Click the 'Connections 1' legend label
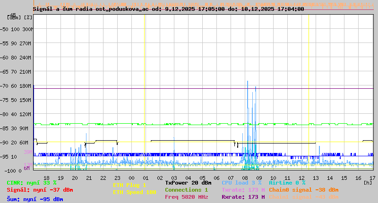The height and width of the screenshot is (203, 378). (186, 190)
